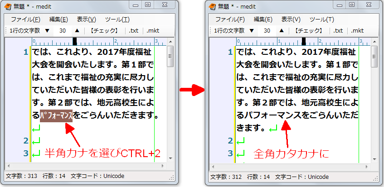Click horizontal scroll right arrow in right window

[367, 167]
